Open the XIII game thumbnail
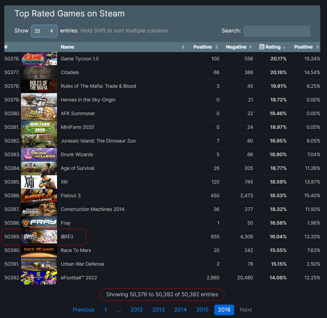 (x=39, y=182)
